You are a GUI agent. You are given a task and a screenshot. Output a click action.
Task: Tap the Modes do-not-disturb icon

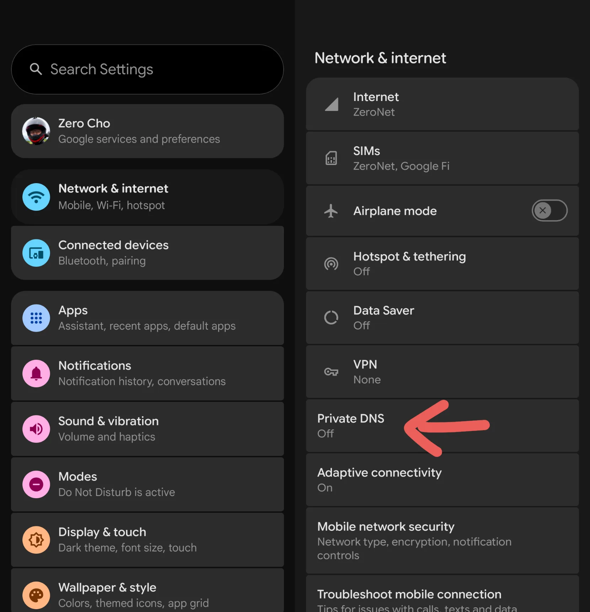coord(36,484)
